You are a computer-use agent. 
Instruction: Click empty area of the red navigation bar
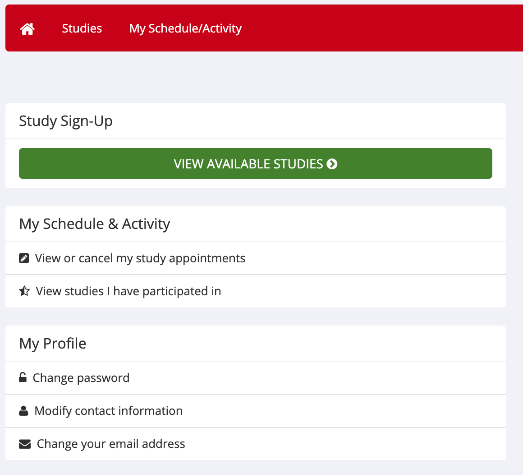pyautogui.click(x=383, y=28)
